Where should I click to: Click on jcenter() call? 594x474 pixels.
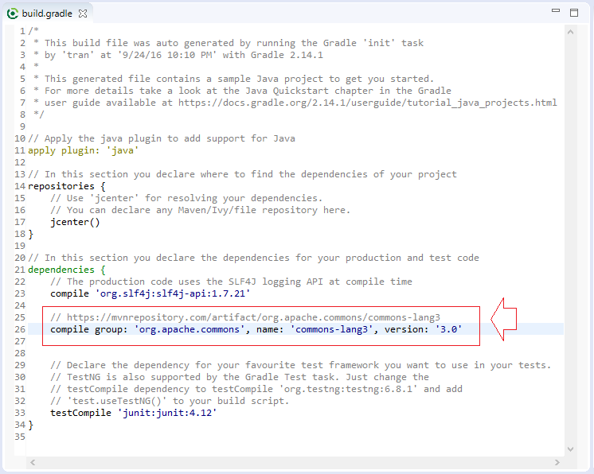[75, 222]
